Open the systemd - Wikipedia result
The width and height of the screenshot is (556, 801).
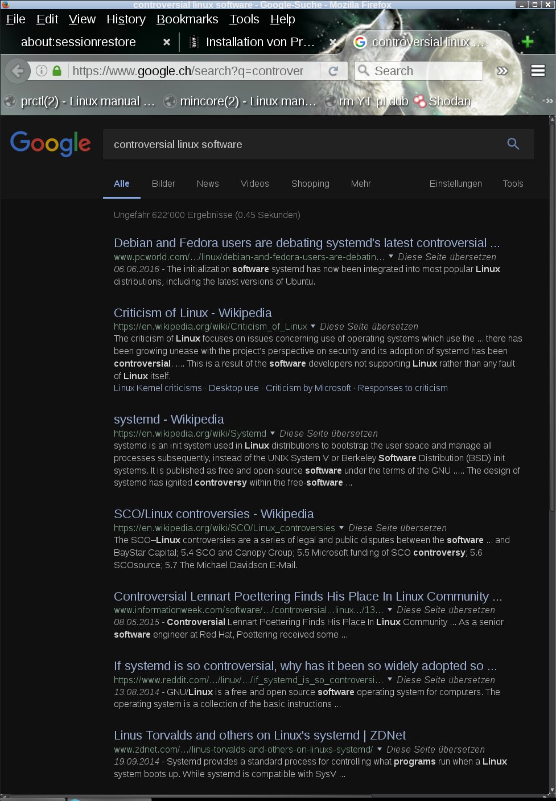(169, 419)
